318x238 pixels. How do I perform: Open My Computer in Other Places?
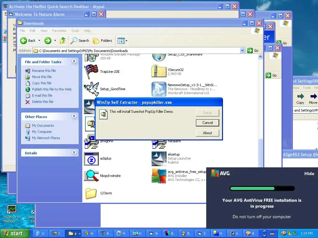42,132
